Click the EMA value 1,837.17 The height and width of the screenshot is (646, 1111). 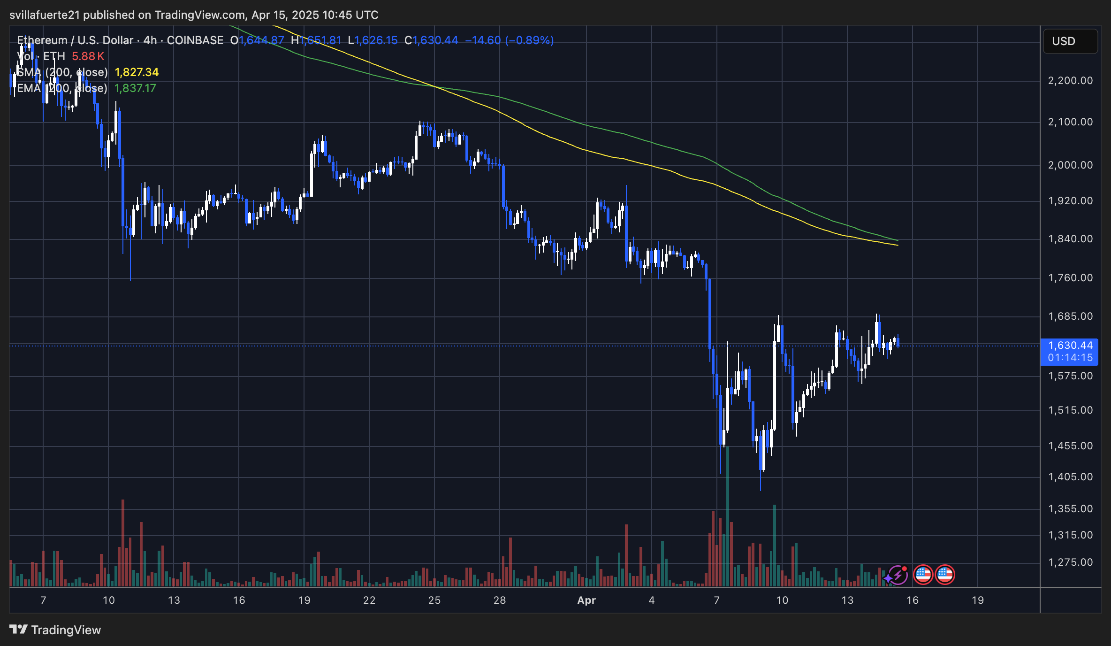pos(135,88)
